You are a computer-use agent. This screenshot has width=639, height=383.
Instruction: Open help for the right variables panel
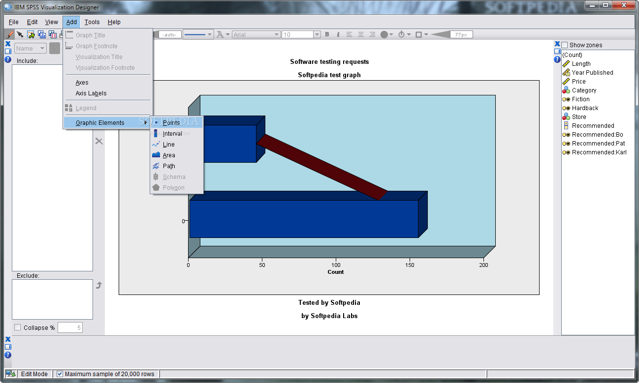coord(557,59)
